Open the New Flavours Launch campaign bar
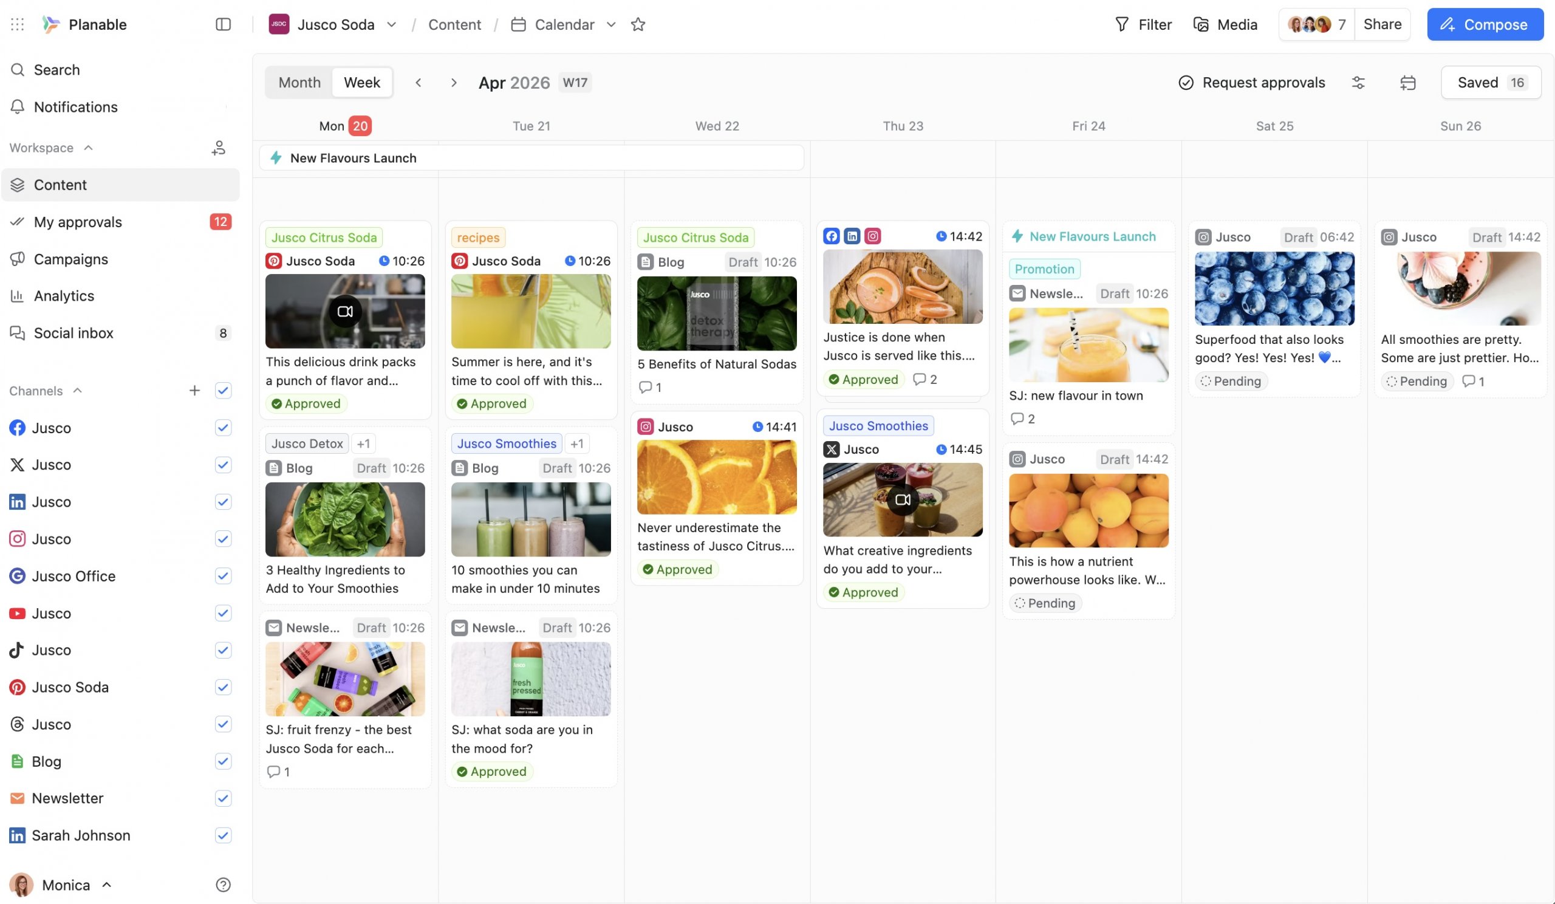This screenshot has width=1555, height=904. [531, 158]
